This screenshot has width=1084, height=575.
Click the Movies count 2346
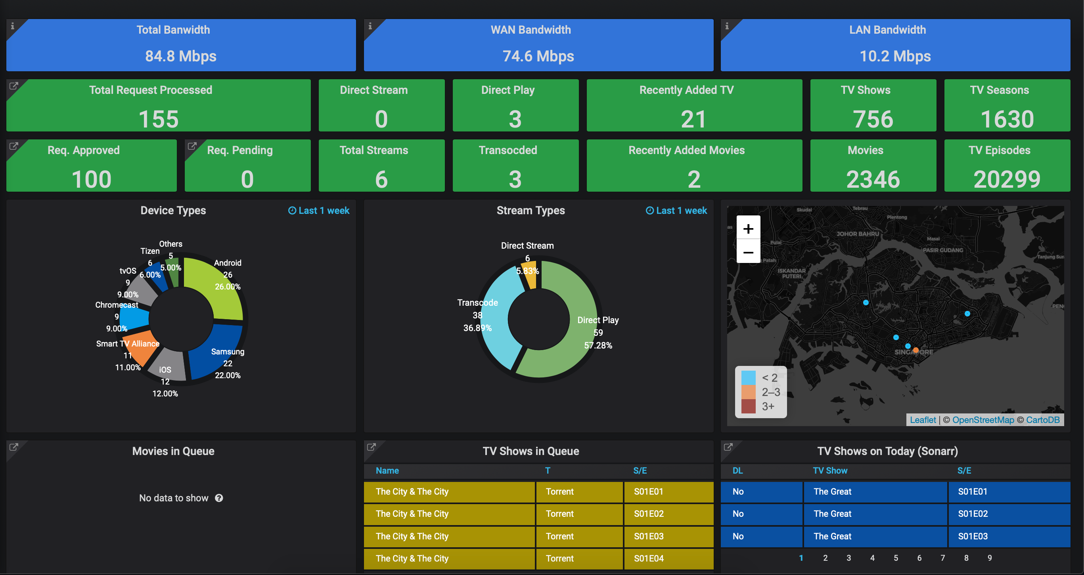pyautogui.click(x=873, y=179)
